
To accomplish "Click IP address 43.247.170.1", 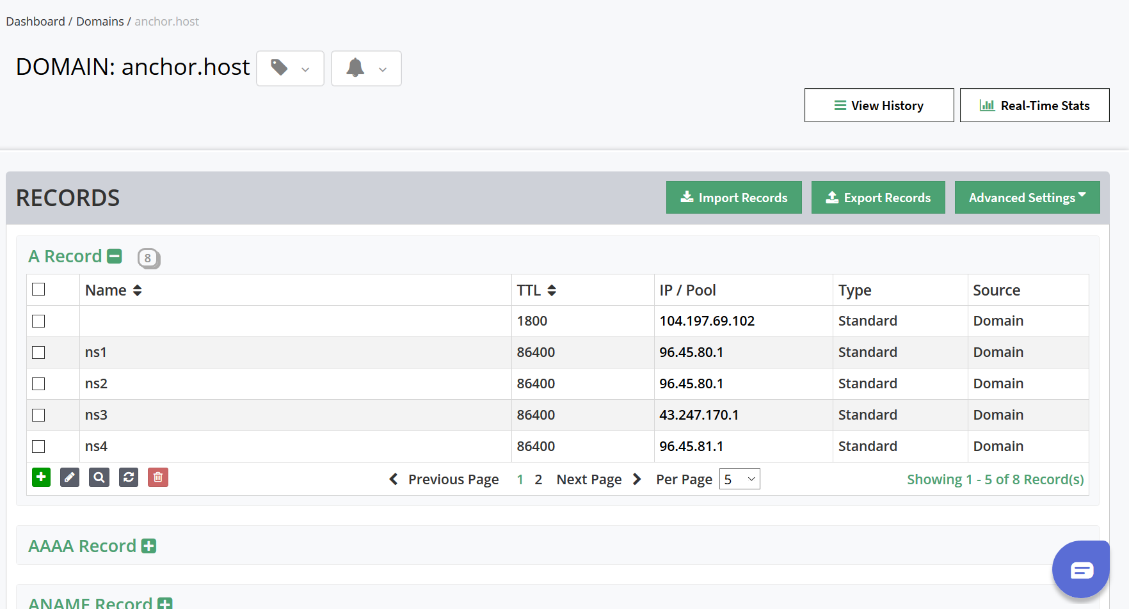I will tap(699, 415).
